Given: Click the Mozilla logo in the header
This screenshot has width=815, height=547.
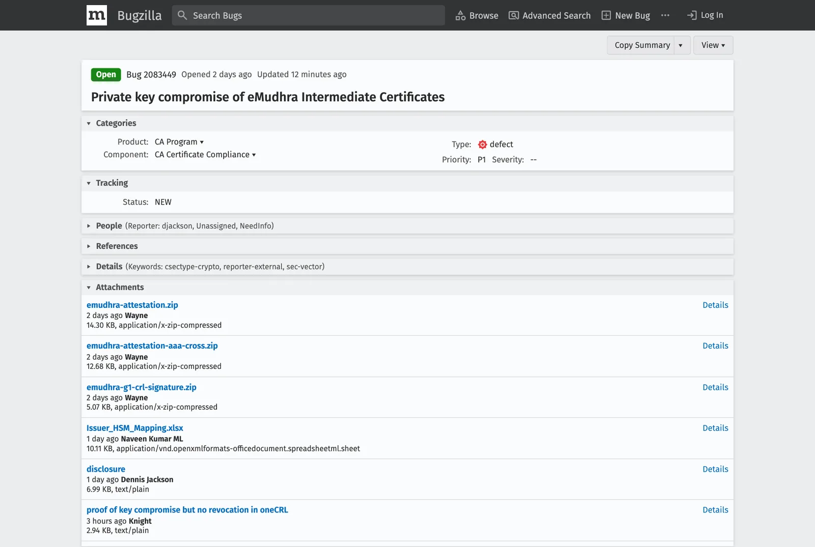Looking at the screenshot, I should click(97, 15).
